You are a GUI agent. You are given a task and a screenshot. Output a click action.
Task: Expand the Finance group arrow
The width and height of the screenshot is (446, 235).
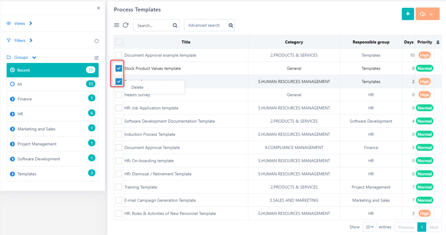[x=12, y=99]
